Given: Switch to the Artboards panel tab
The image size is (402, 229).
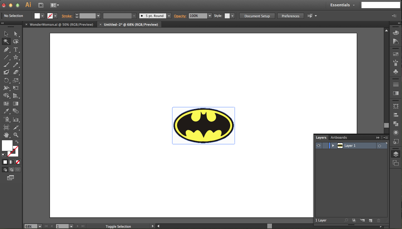Looking at the screenshot, I should pos(339,137).
